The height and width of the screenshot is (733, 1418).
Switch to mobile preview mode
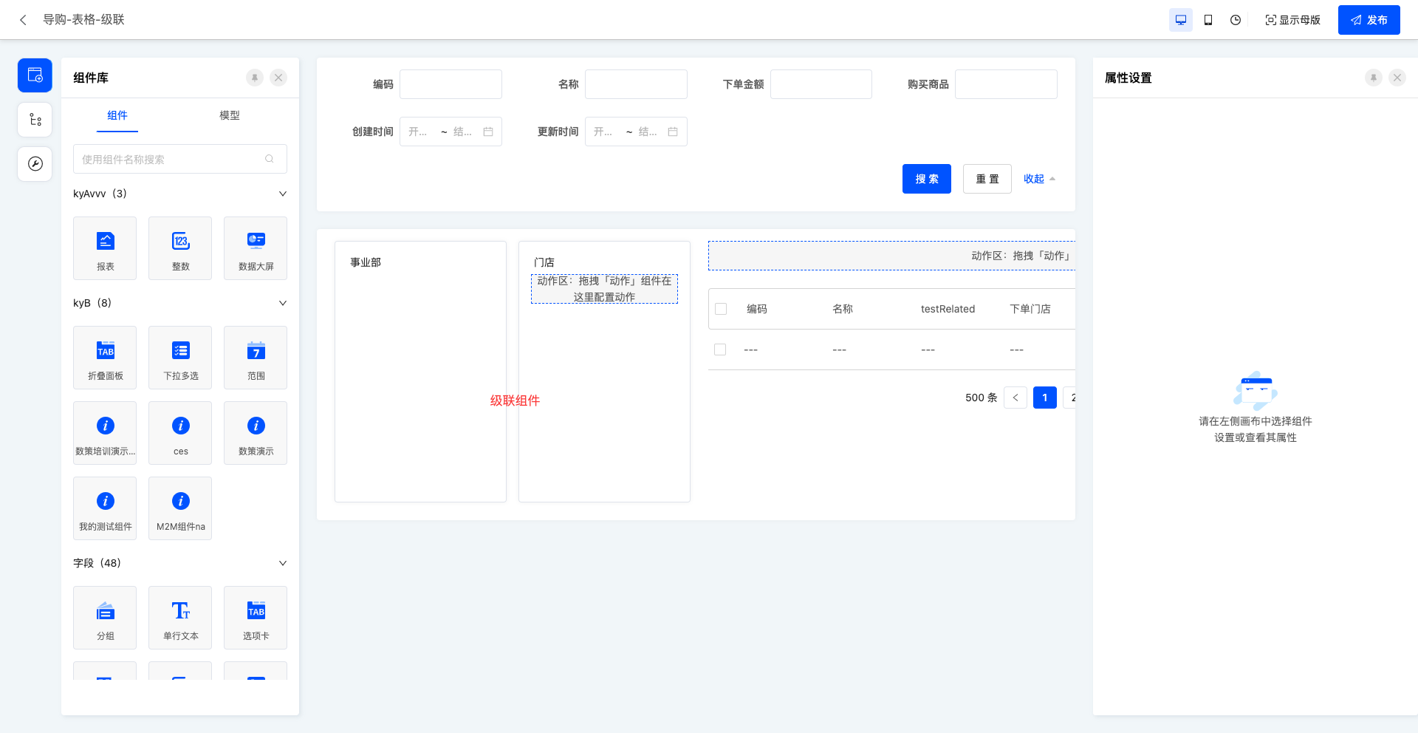pyautogui.click(x=1208, y=20)
